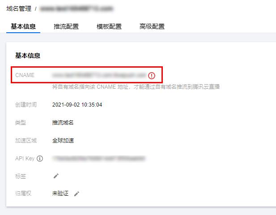Click the API Key label
The width and height of the screenshot is (276, 215).
25,159
